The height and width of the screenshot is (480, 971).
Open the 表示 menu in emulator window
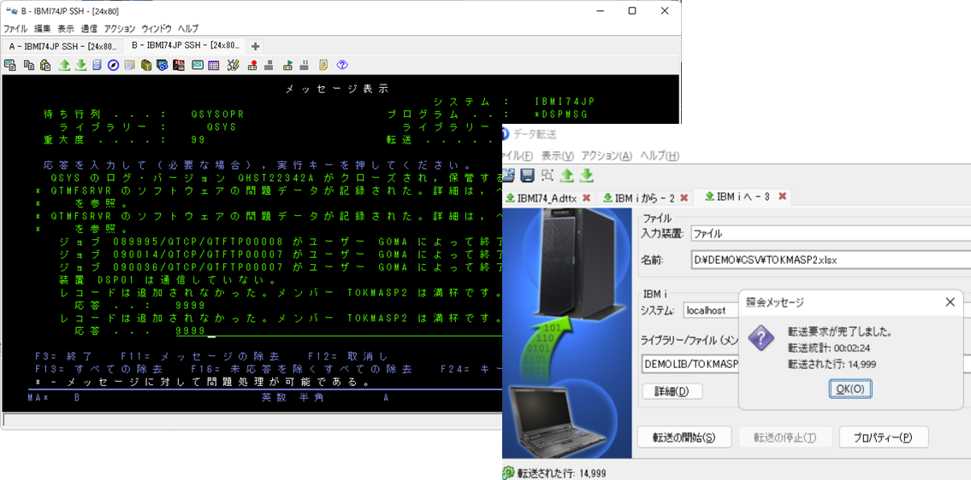point(66,28)
